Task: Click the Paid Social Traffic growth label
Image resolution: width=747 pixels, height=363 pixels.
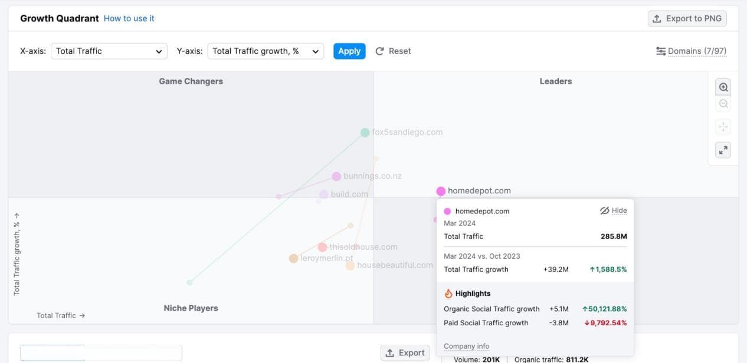Action: click(486, 323)
